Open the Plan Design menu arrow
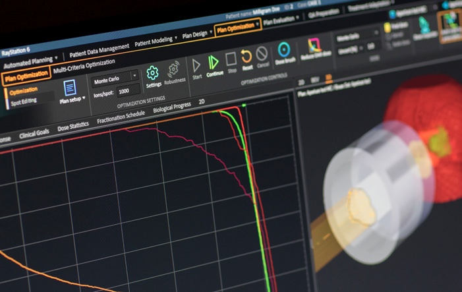The image size is (462, 292). (x=210, y=33)
